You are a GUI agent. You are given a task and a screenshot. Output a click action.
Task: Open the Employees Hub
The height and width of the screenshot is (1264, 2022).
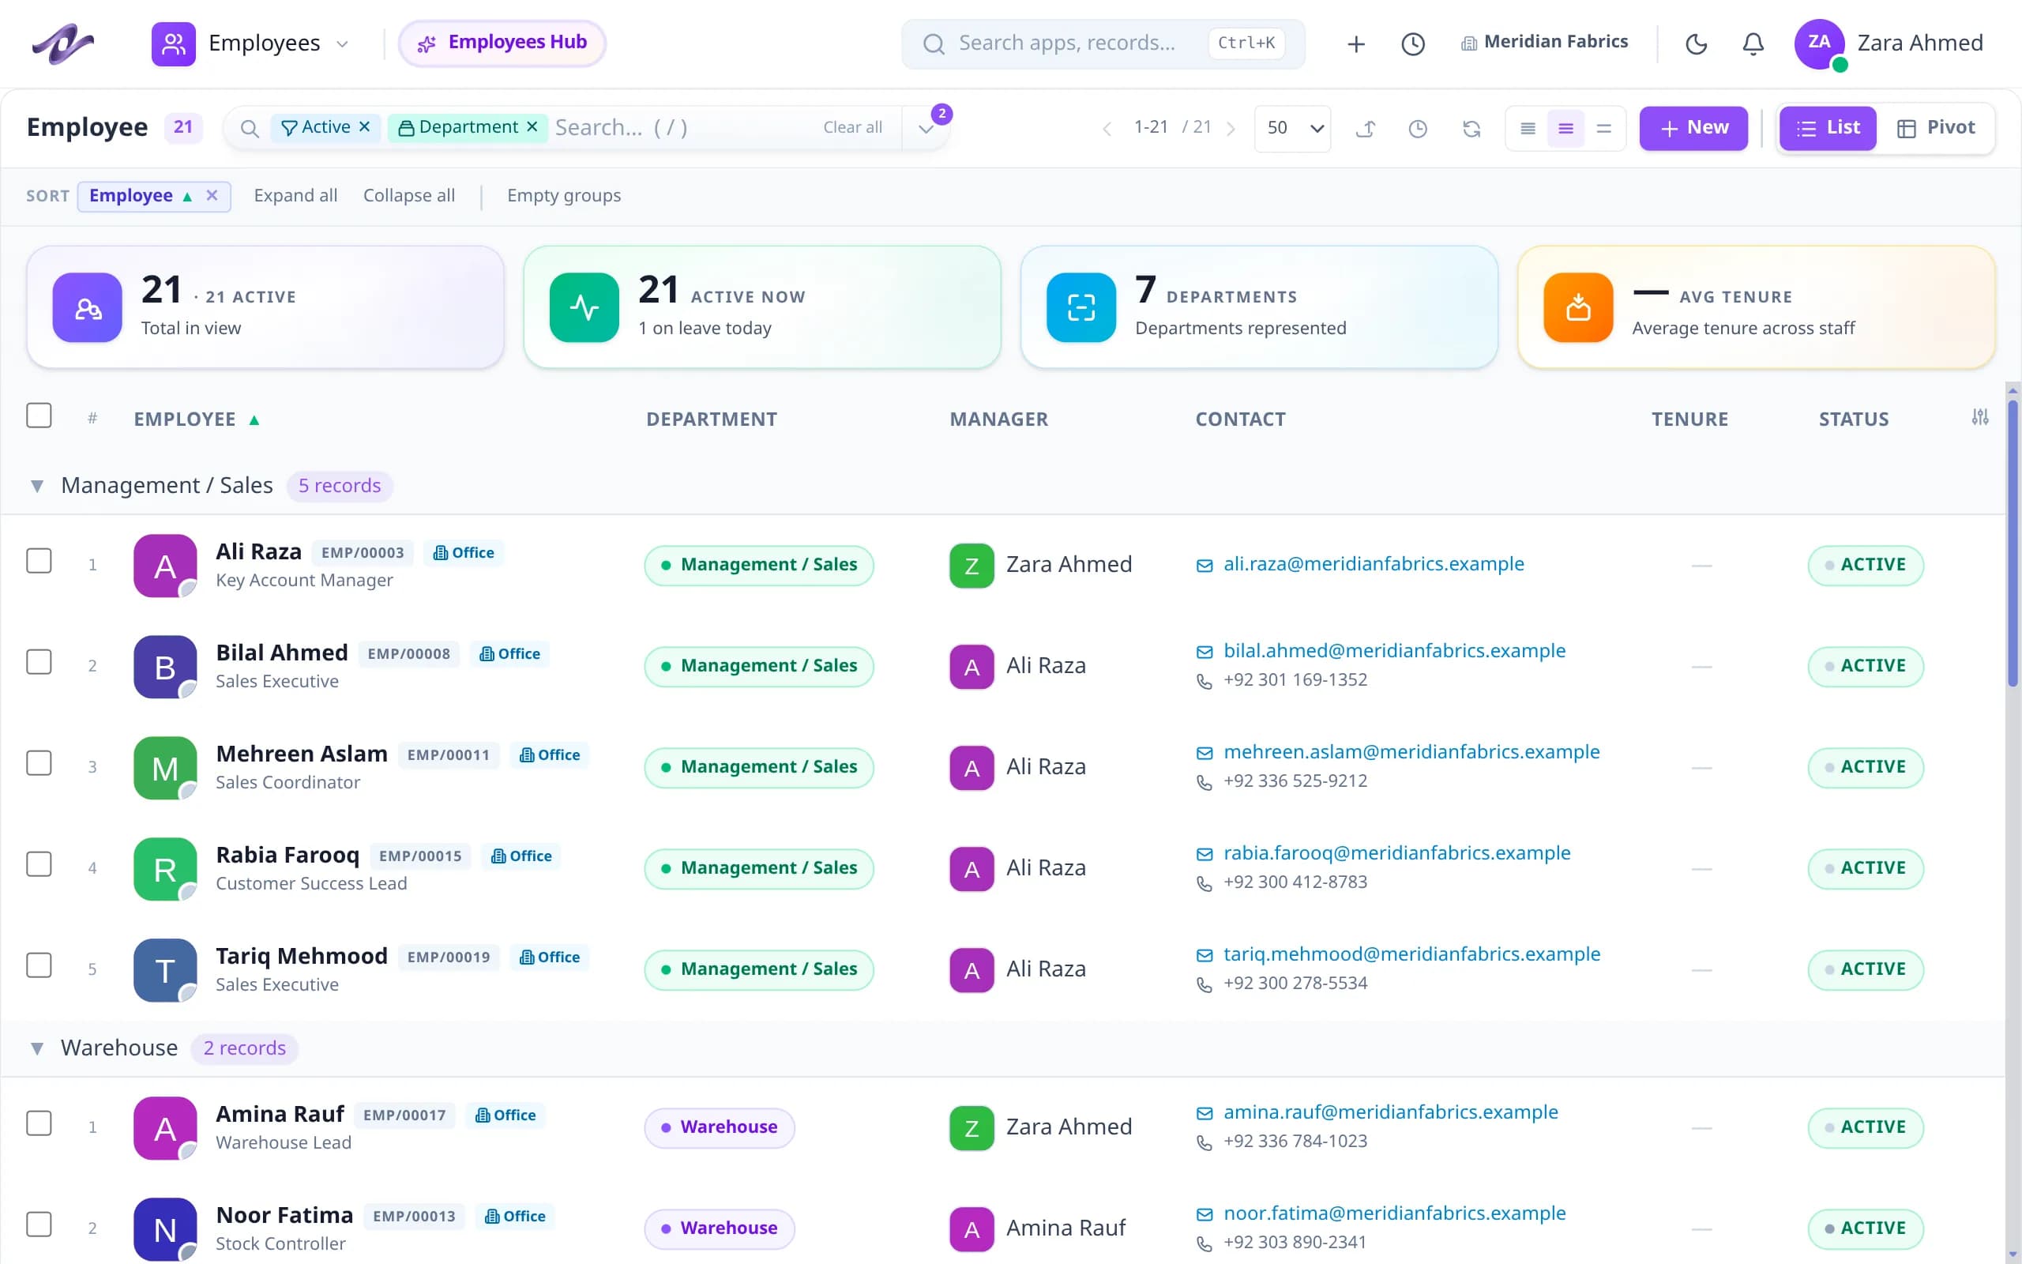pos(502,43)
